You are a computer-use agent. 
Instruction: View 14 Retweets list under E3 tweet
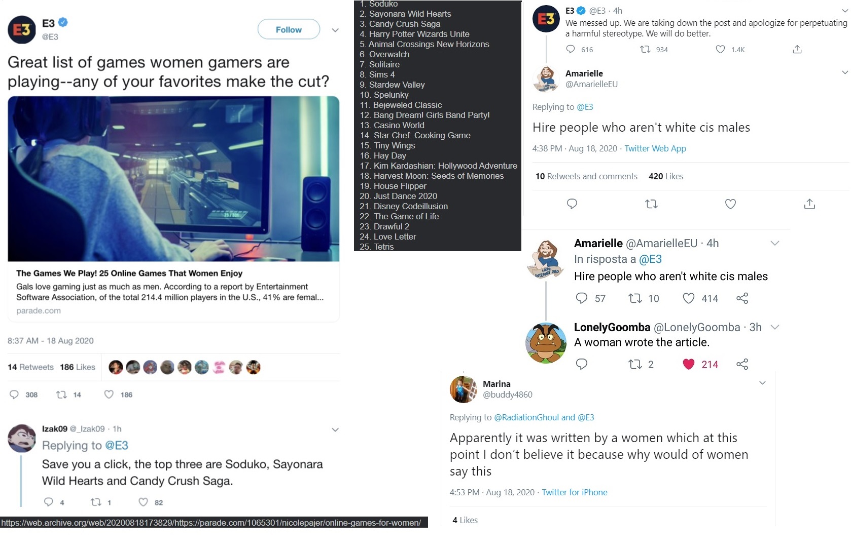tap(30, 367)
